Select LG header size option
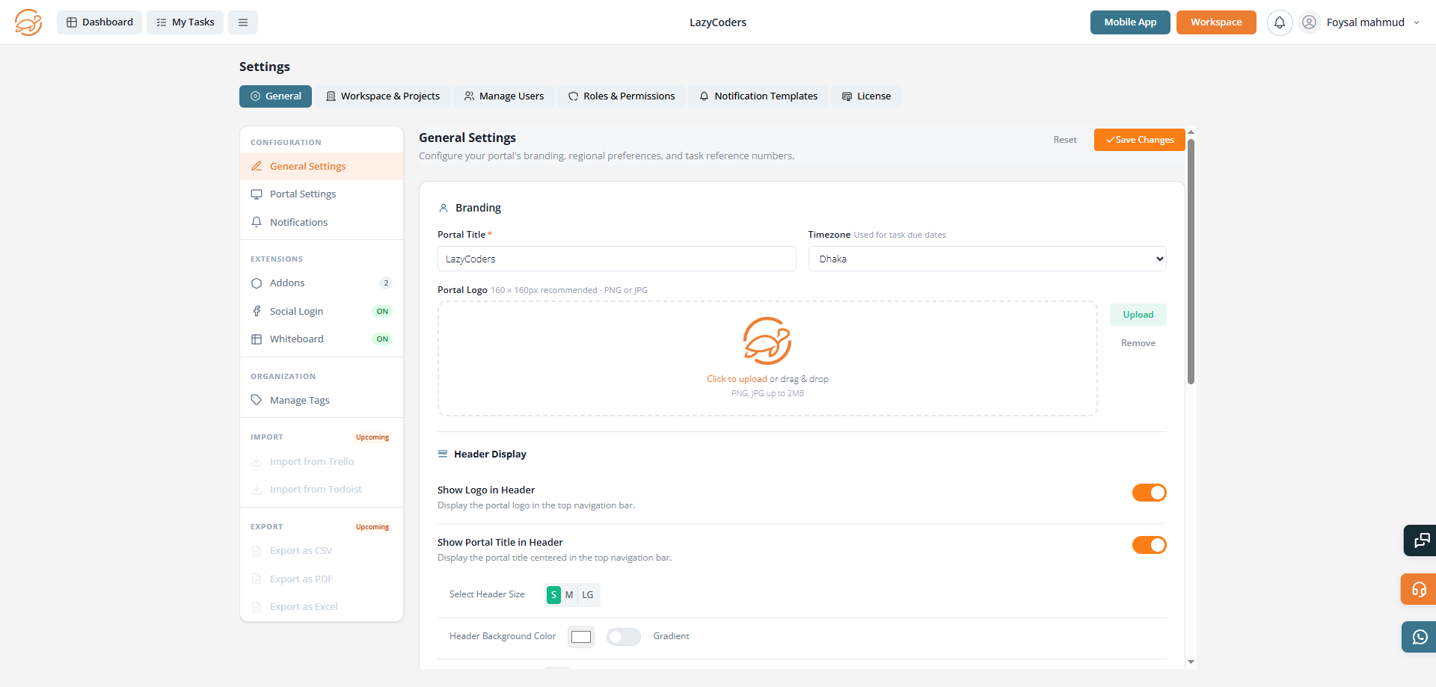This screenshot has width=1436, height=687. (x=588, y=595)
